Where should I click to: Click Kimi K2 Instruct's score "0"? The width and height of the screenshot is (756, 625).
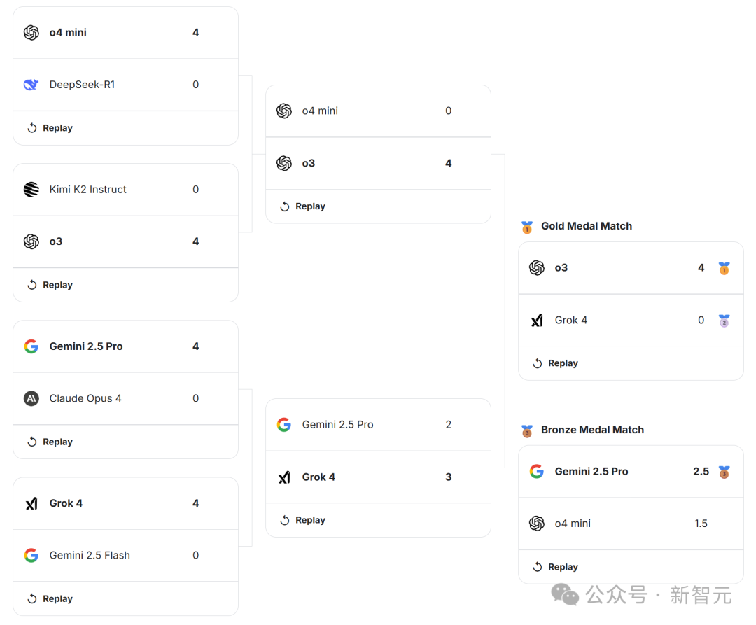click(x=196, y=190)
